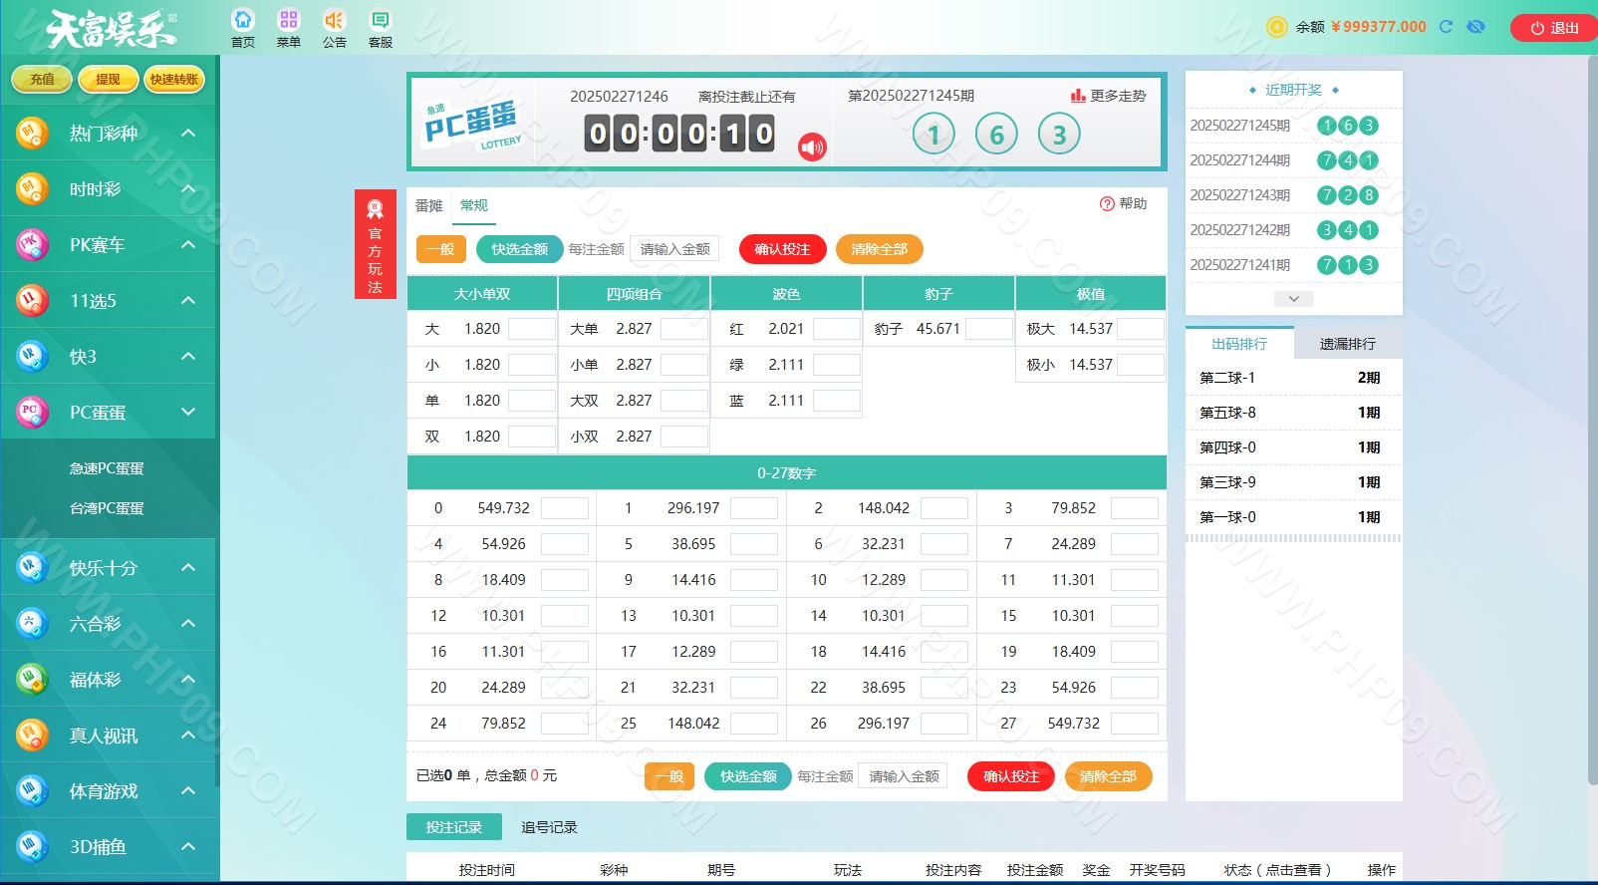Expand the 热门彩种 sidebar category
Image resolution: width=1598 pixels, height=885 pixels.
click(188, 133)
